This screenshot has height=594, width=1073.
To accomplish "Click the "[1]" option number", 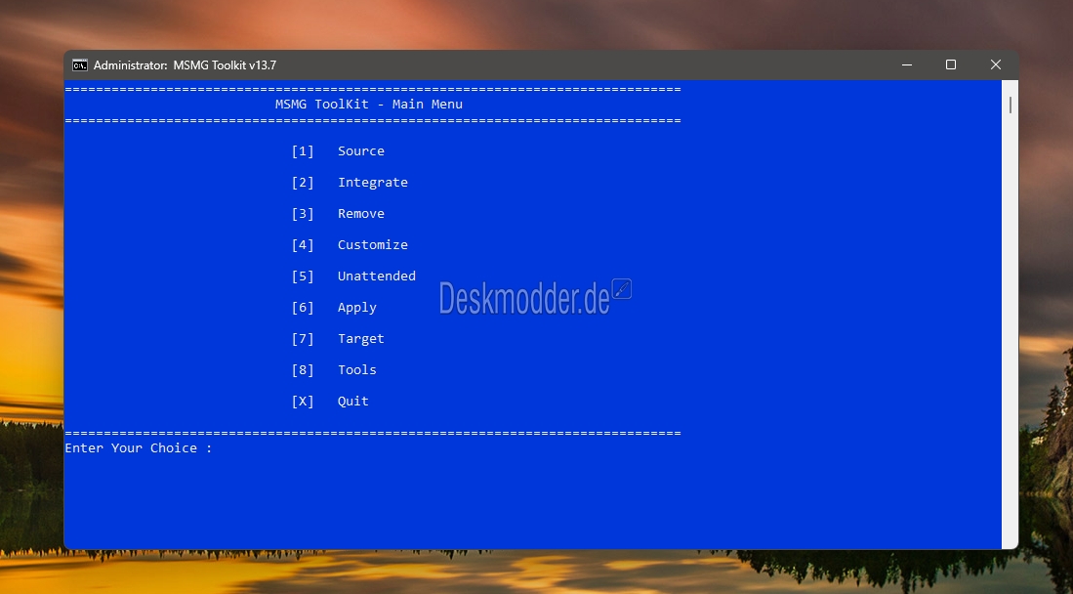I will 303,151.
